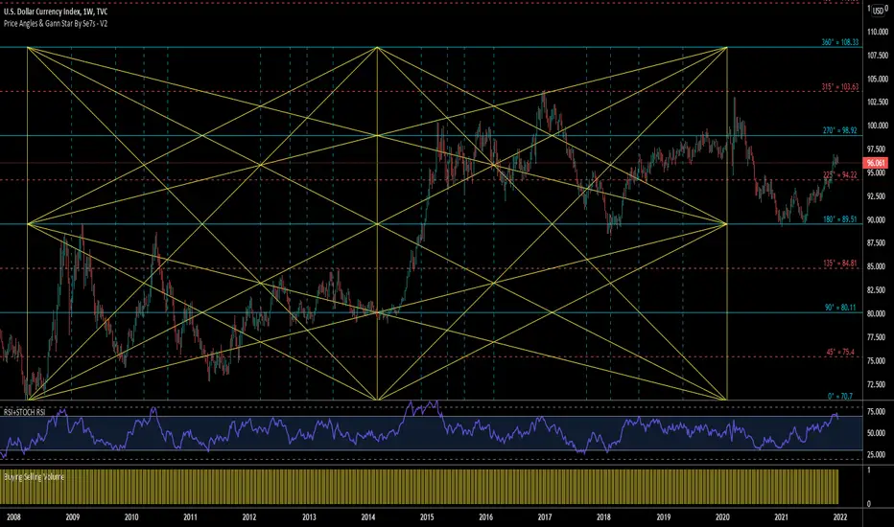Select the Price Angles & Gann Star indicator label

56,23
